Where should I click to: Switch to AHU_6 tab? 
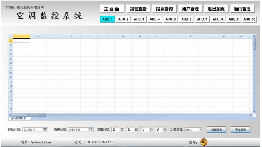click(x=186, y=19)
